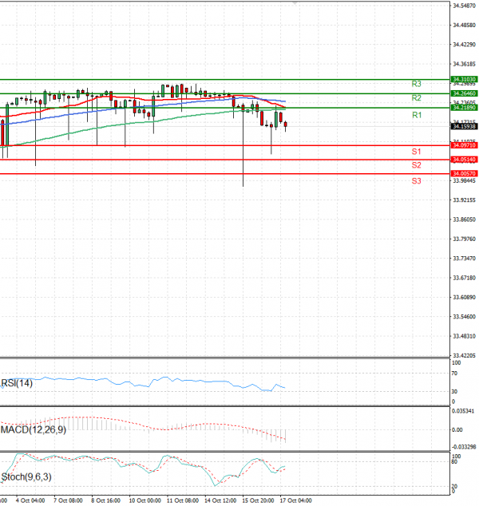Image resolution: width=479 pixels, height=506 pixels.
Task: Click the 33.54600 price axis value
Action: click(464, 317)
